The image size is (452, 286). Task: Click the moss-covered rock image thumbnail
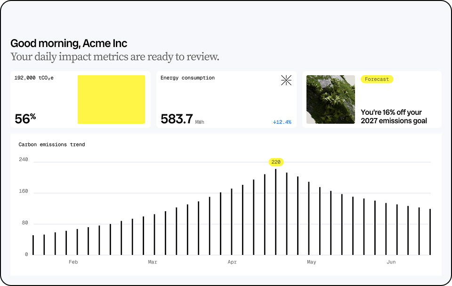[x=330, y=99]
